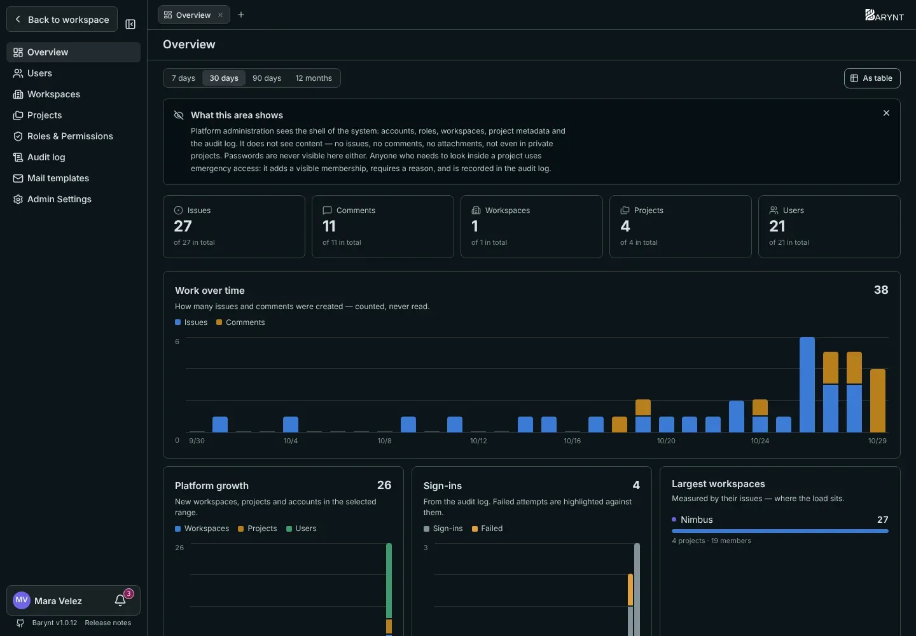Click the Audit log icon in sidebar

click(x=18, y=157)
